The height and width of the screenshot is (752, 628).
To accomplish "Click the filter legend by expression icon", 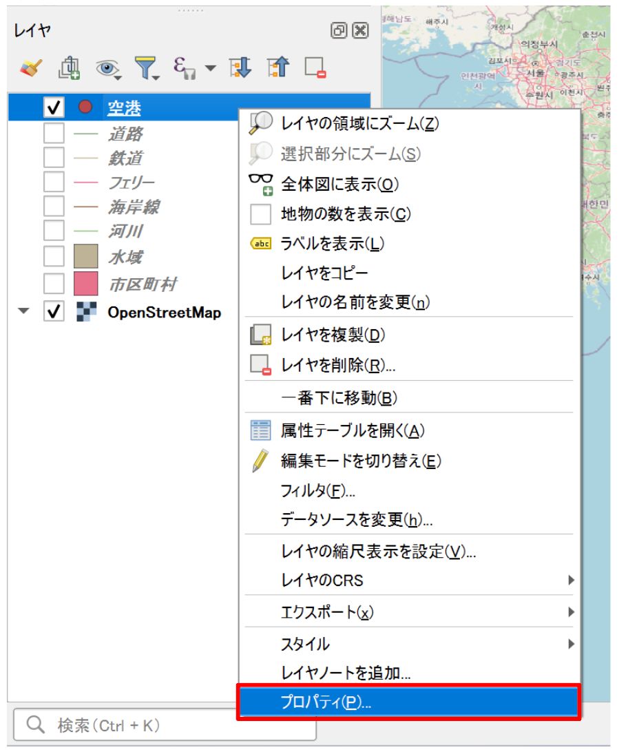I will pyautogui.click(x=184, y=67).
